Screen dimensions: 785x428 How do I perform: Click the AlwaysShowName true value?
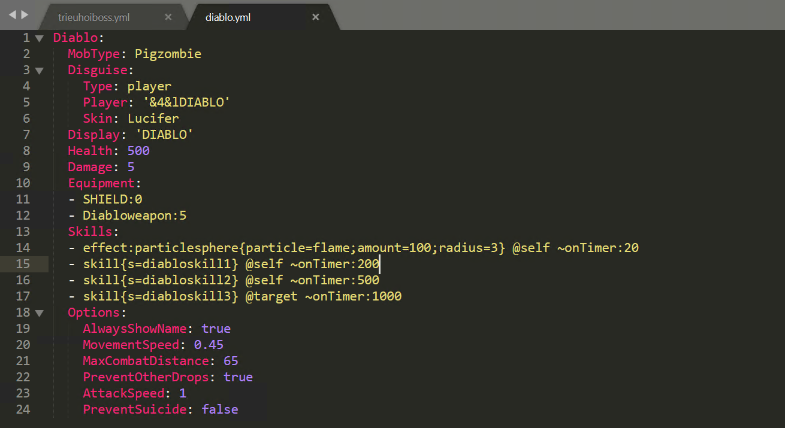[216, 329]
